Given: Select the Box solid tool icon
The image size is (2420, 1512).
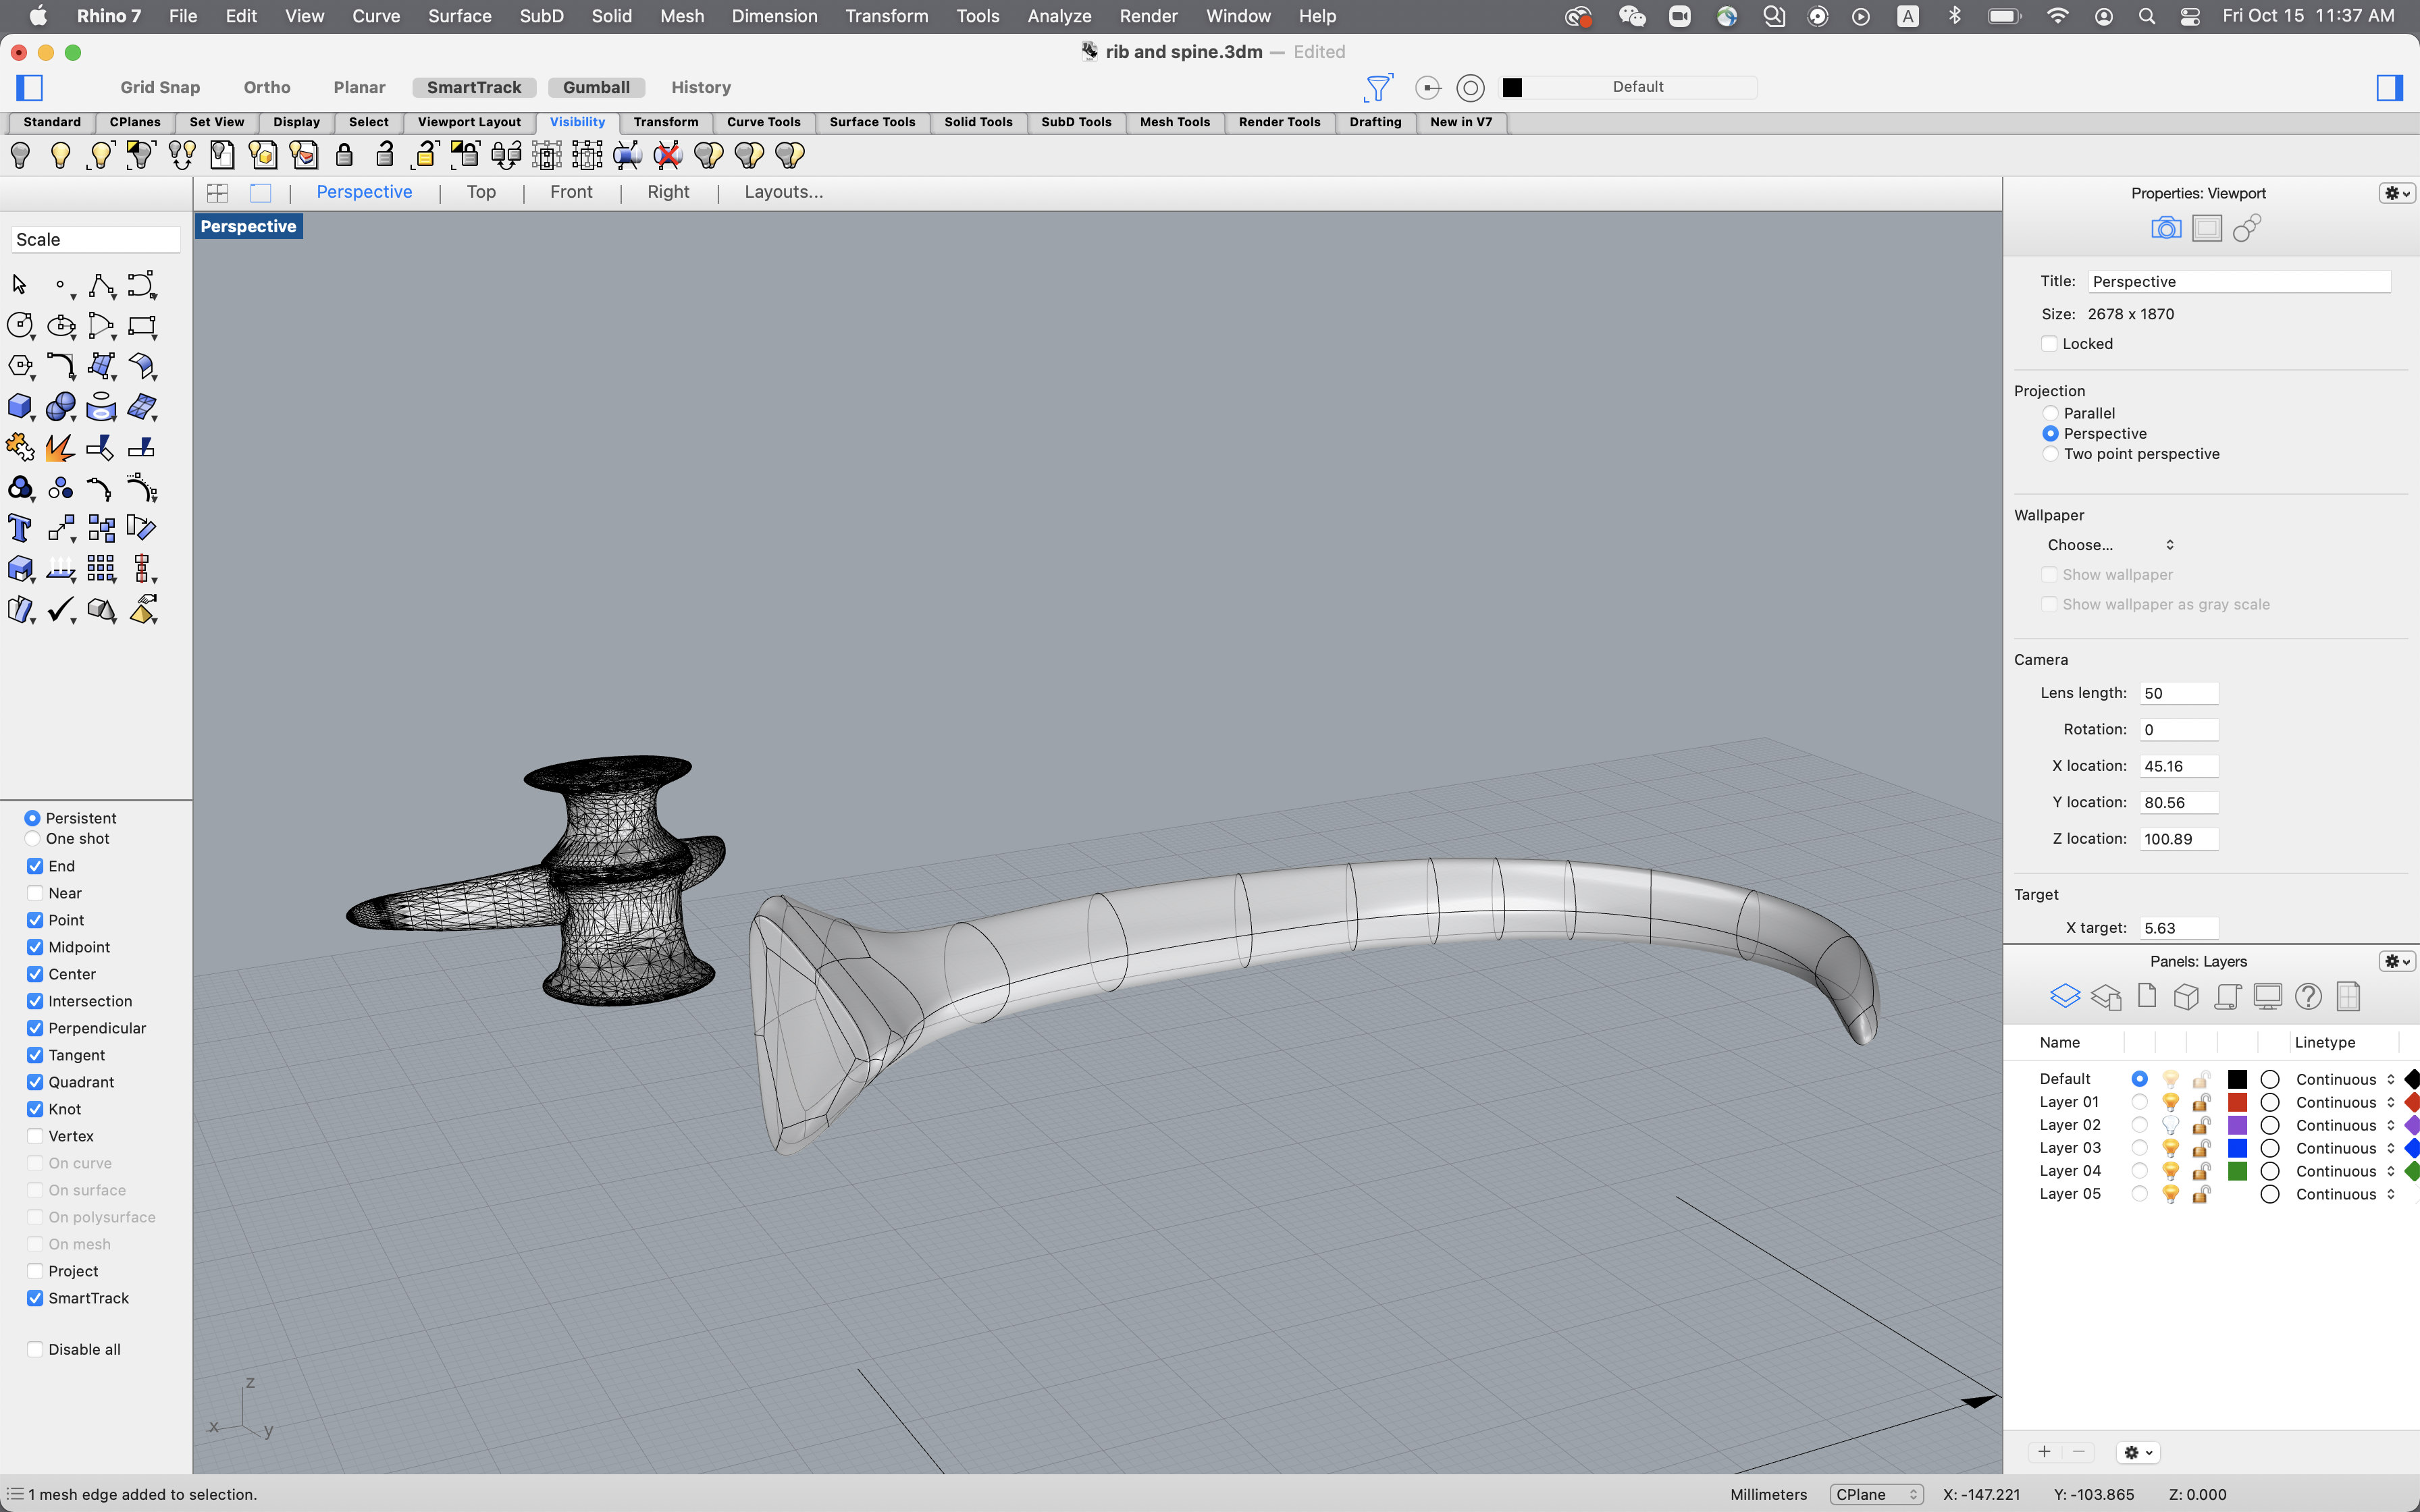Looking at the screenshot, I should click(20, 406).
